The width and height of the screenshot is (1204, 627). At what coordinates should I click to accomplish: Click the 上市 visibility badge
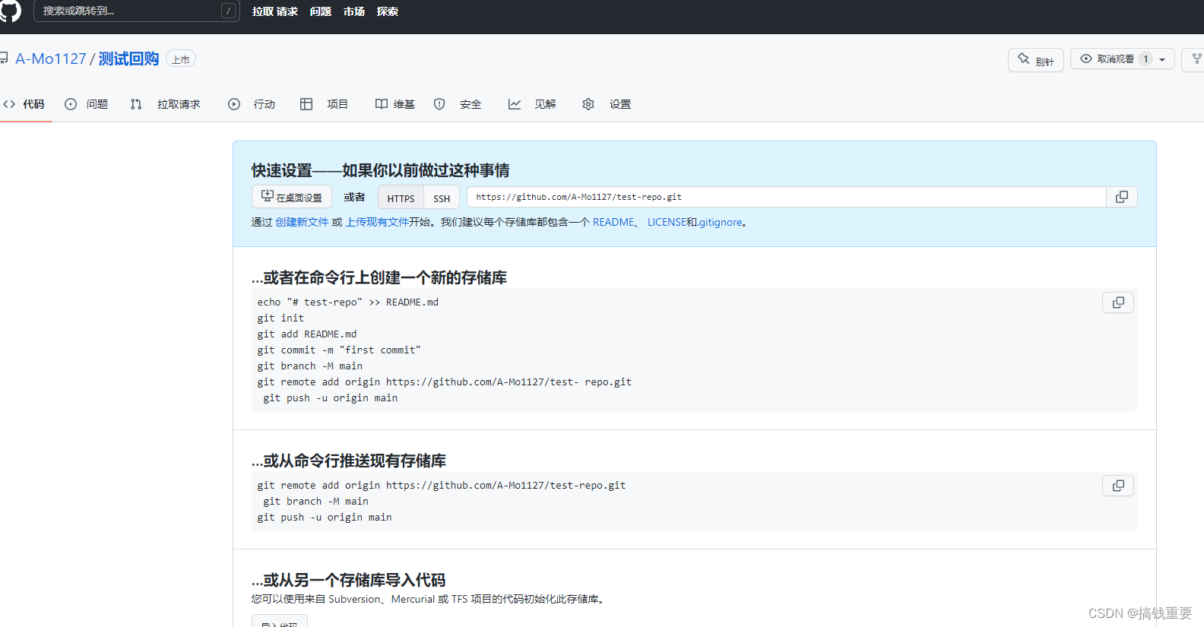pos(181,59)
